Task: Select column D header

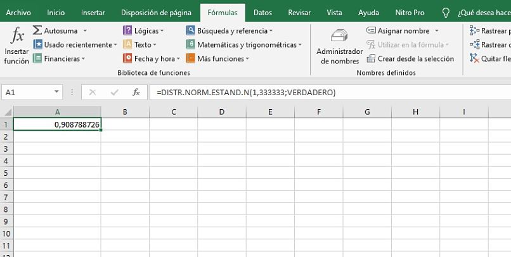Action: (x=222, y=112)
